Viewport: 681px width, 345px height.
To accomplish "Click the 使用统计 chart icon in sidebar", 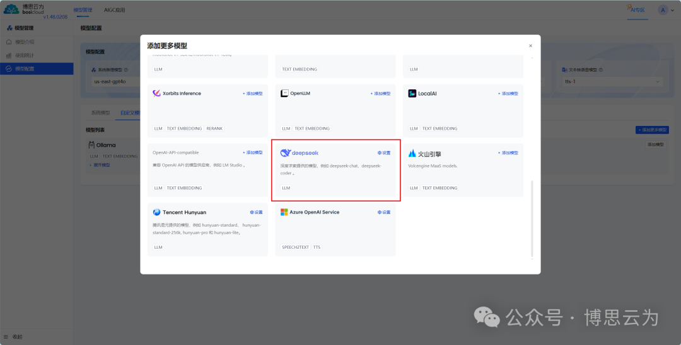I will click(9, 55).
